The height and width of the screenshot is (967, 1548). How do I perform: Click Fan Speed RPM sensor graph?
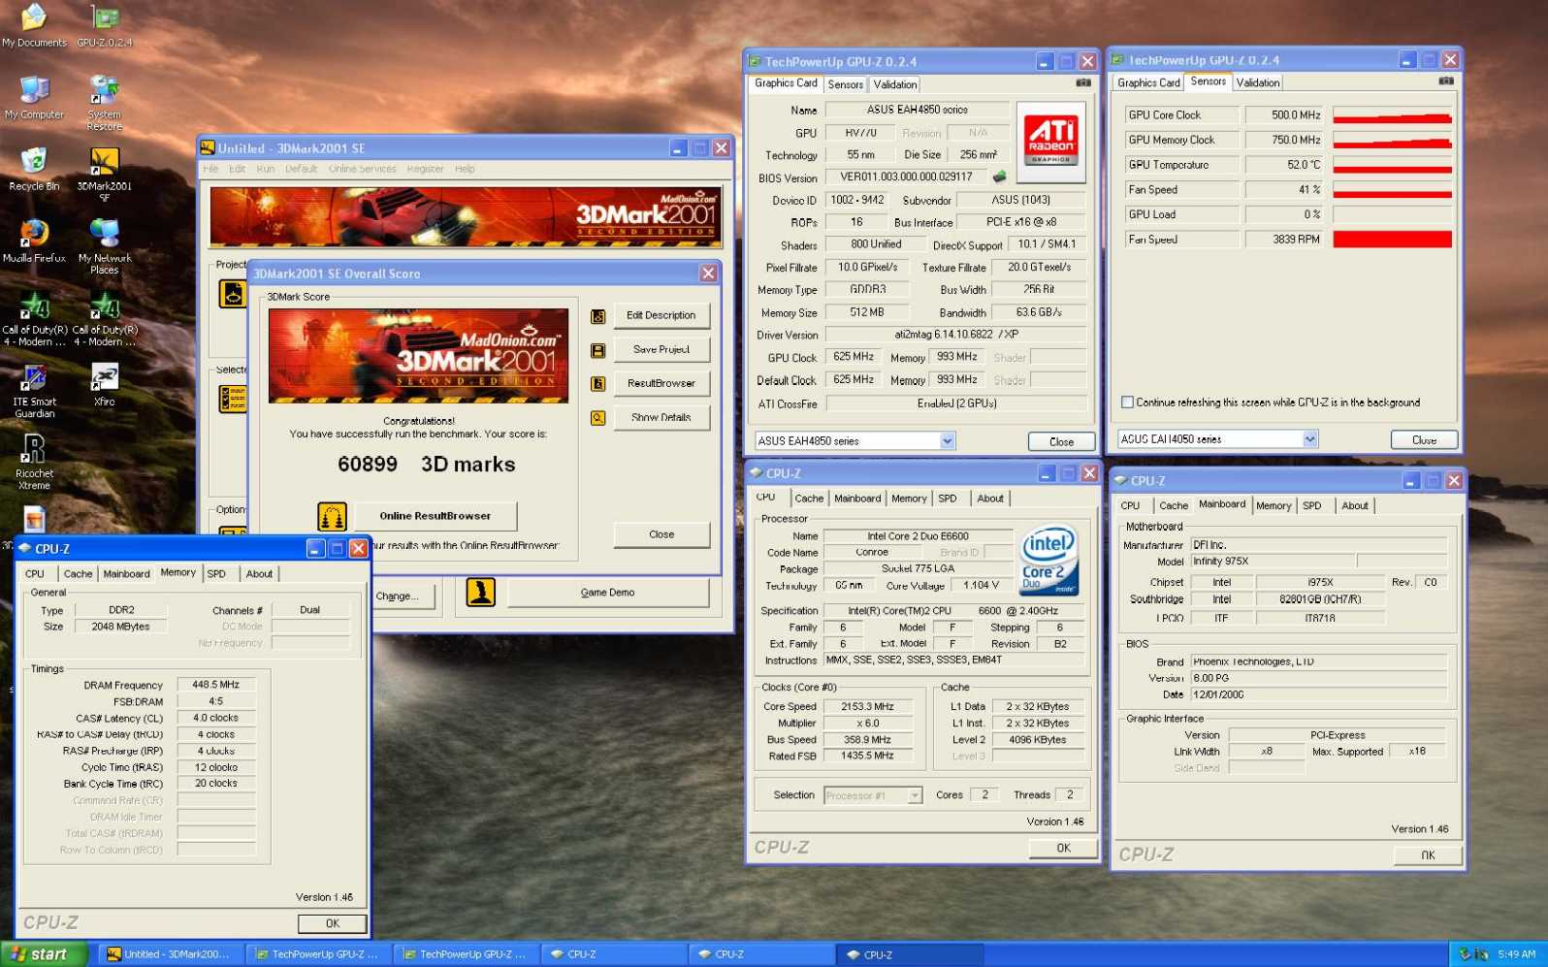tap(1392, 240)
